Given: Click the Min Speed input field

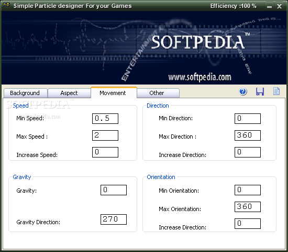Looking at the screenshot, I should (105, 119).
